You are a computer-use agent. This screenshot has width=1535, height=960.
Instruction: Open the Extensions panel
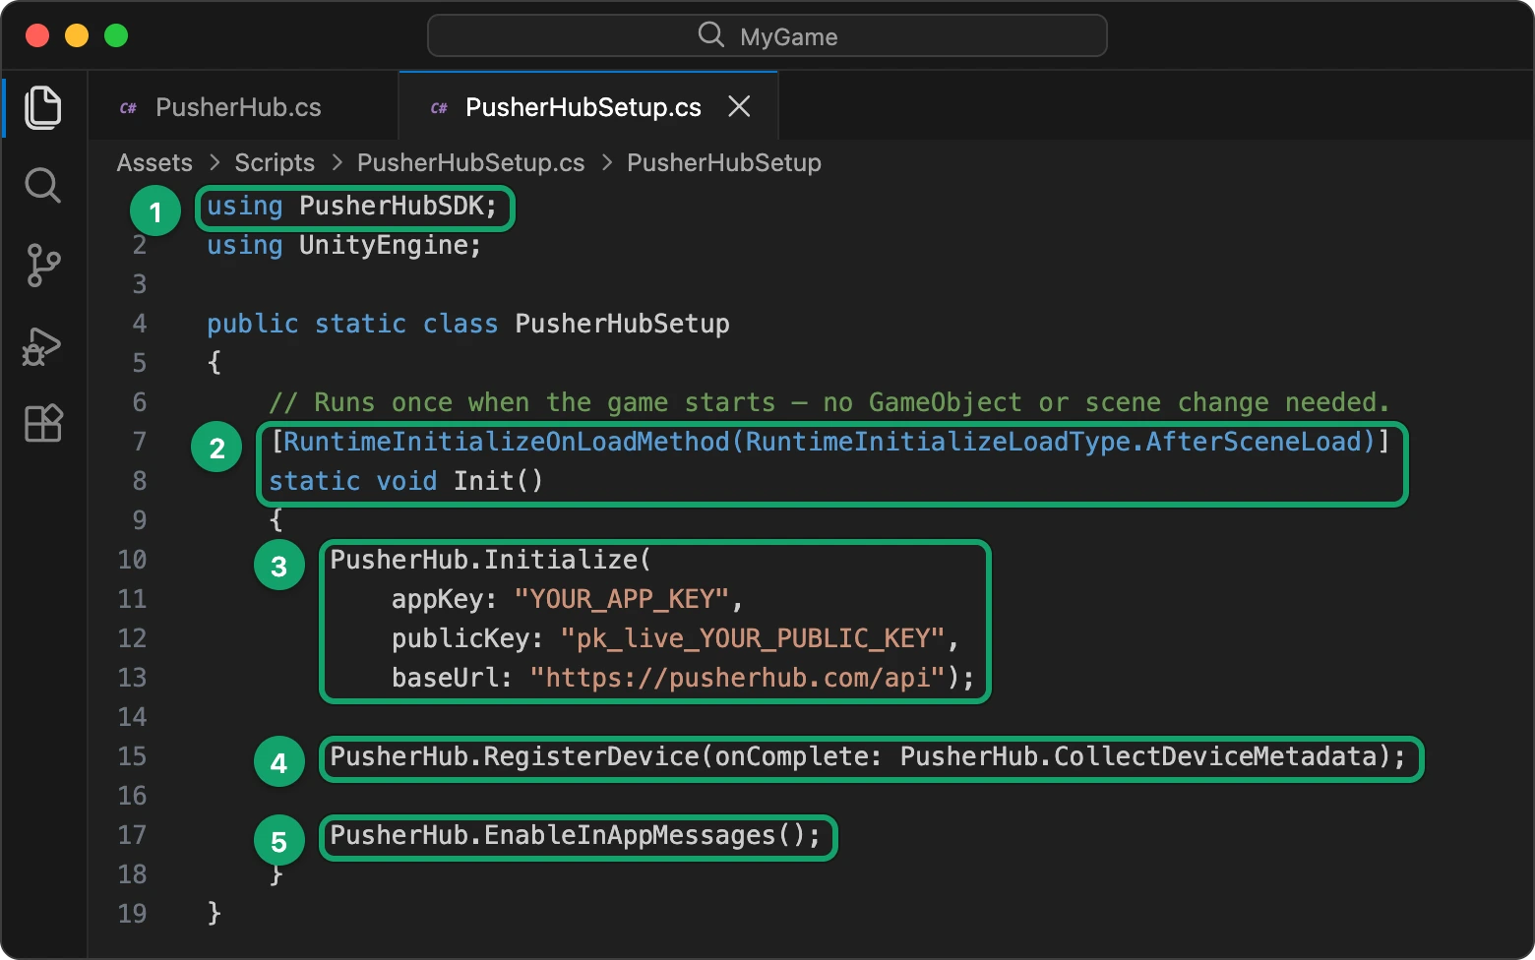43,423
